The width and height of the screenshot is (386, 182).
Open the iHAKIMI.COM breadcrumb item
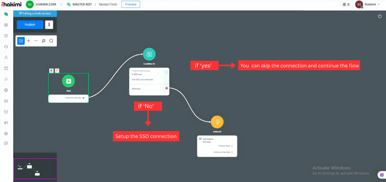[x=47, y=5]
